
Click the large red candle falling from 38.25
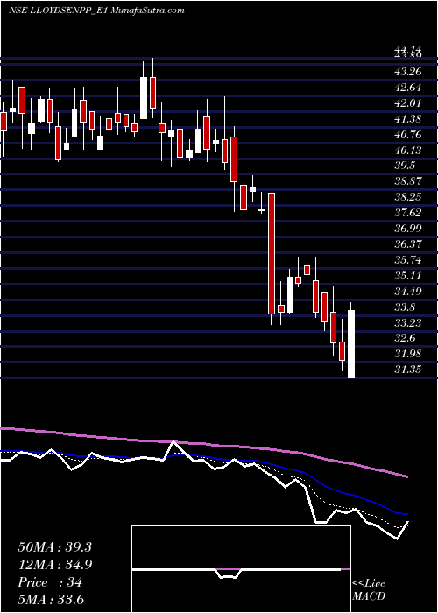coord(272,253)
